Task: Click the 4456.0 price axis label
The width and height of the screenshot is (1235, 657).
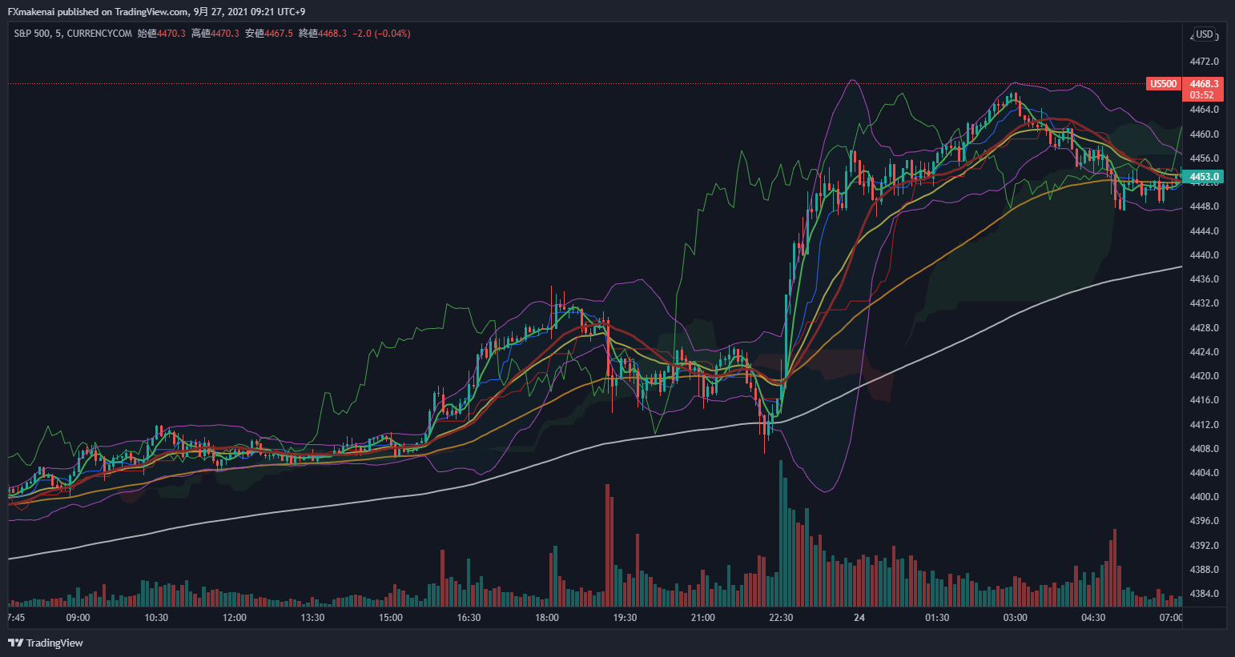Action: pos(1205,158)
